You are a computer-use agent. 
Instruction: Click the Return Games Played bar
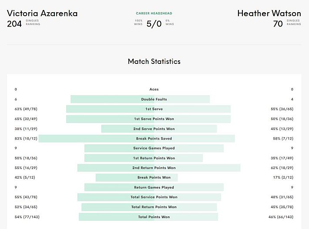click(x=154, y=187)
